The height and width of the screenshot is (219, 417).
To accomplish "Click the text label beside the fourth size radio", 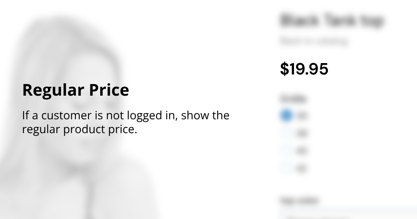I will (302, 169).
